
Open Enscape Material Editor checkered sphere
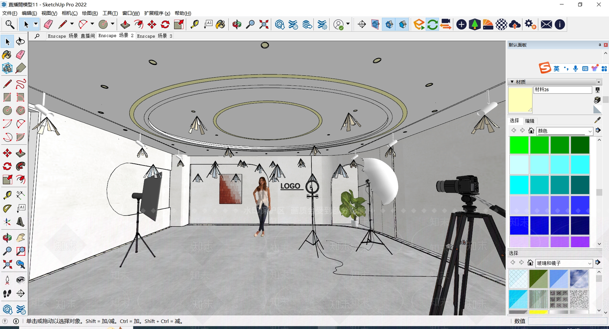coord(501,24)
